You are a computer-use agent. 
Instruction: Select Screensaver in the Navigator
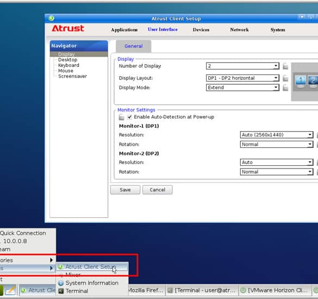72,76
